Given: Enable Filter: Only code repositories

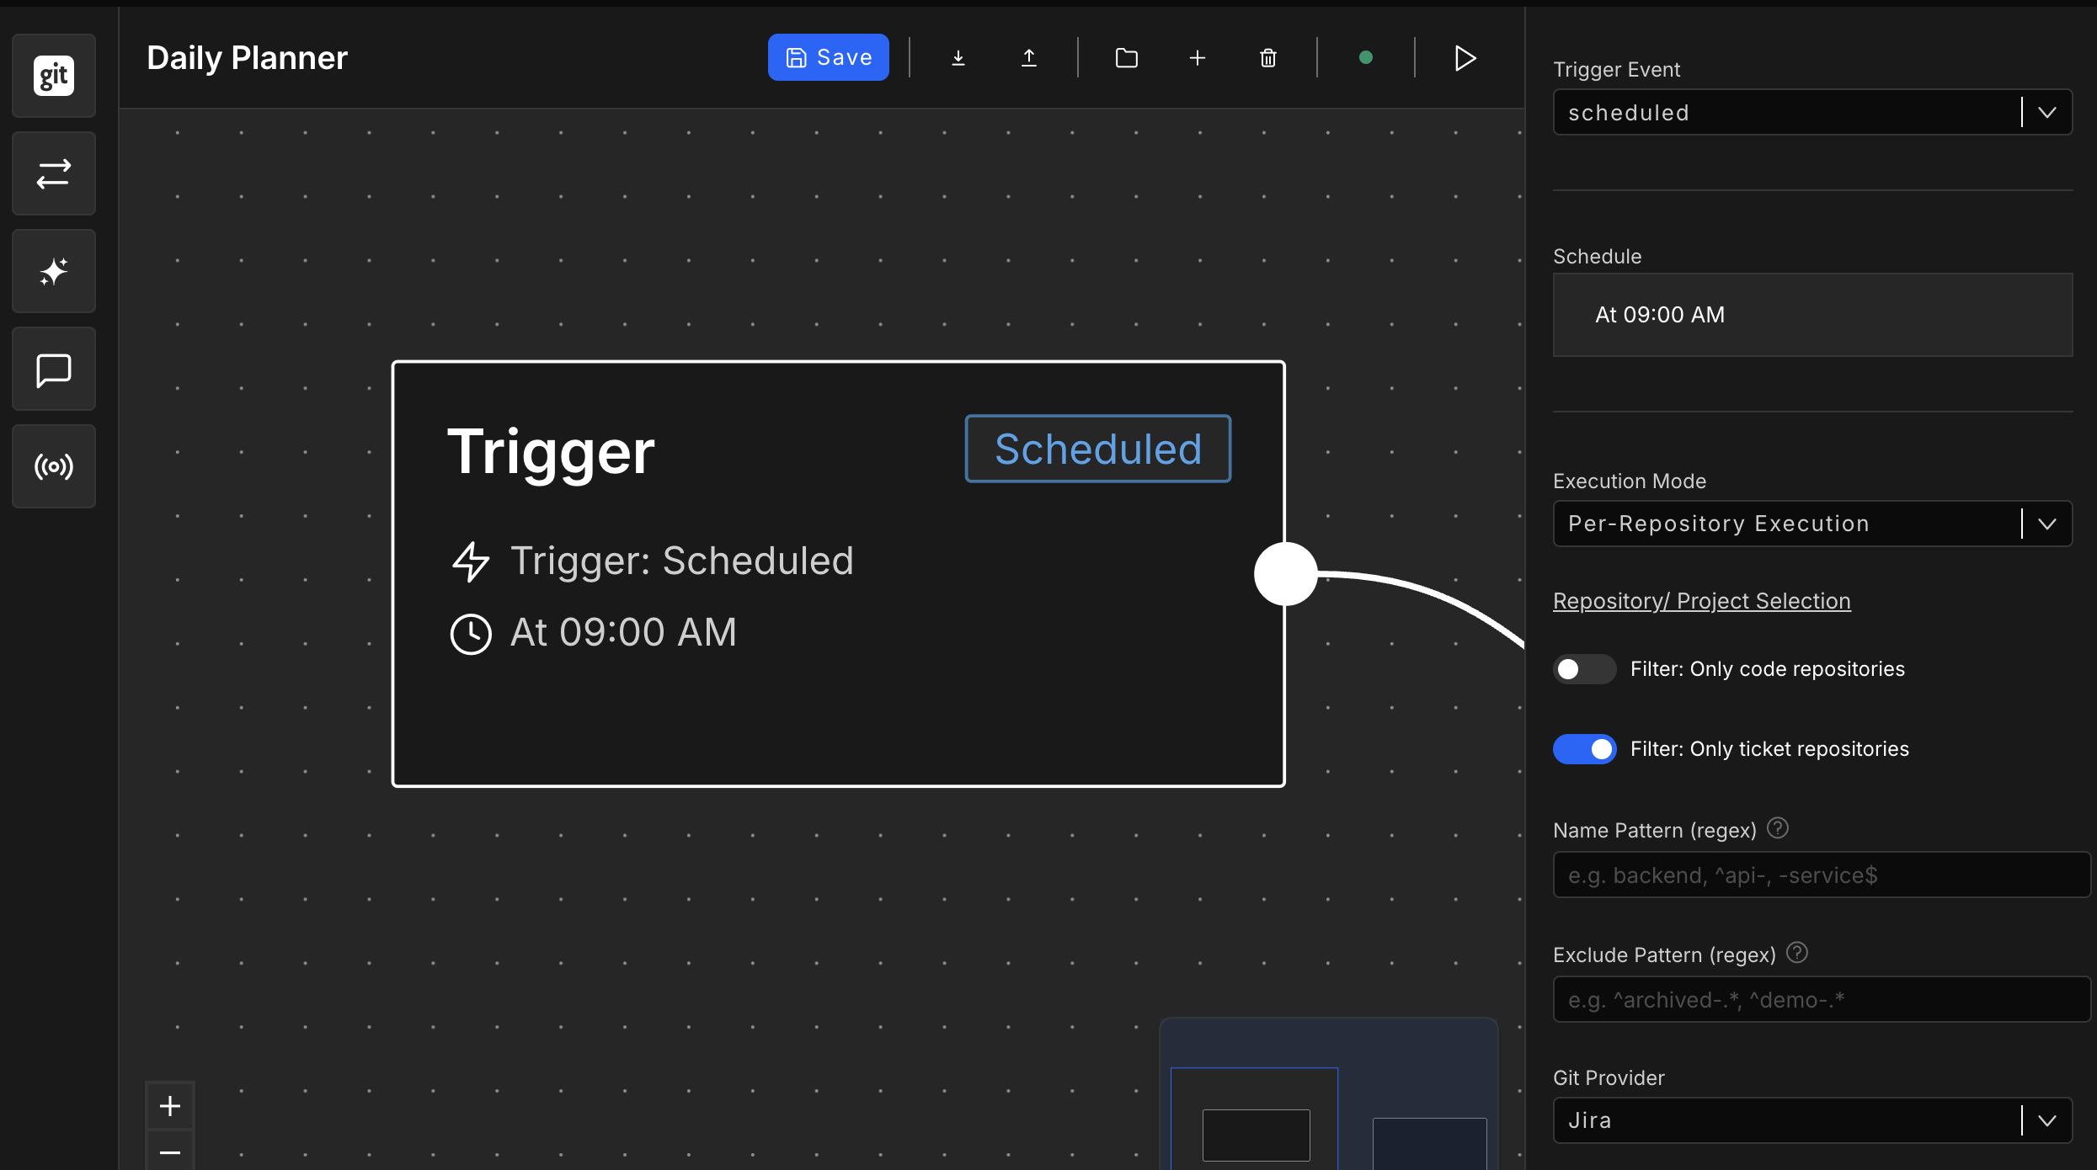Looking at the screenshot, I should [x=1583, y=668].
